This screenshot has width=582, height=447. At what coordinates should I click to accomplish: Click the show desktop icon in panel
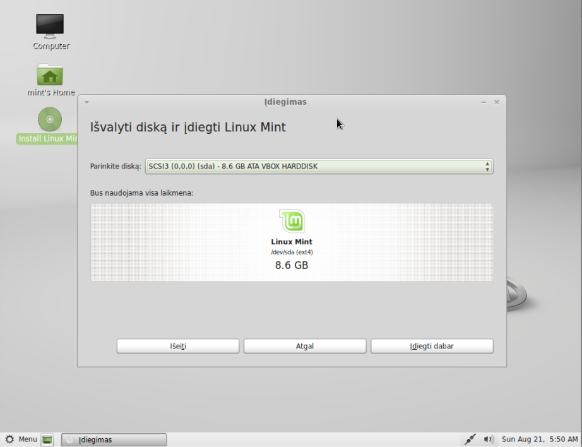tap(47, 439)
